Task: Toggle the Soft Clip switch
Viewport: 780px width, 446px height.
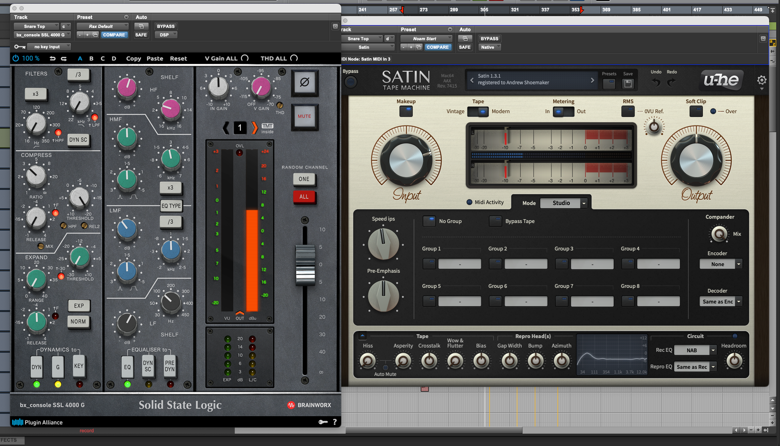Action: click(696, 111)
